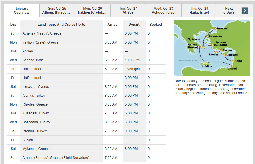Select the Thu, Oct 29 Haifa tab
Screen dimensions: 255x164
click(199, 11)
